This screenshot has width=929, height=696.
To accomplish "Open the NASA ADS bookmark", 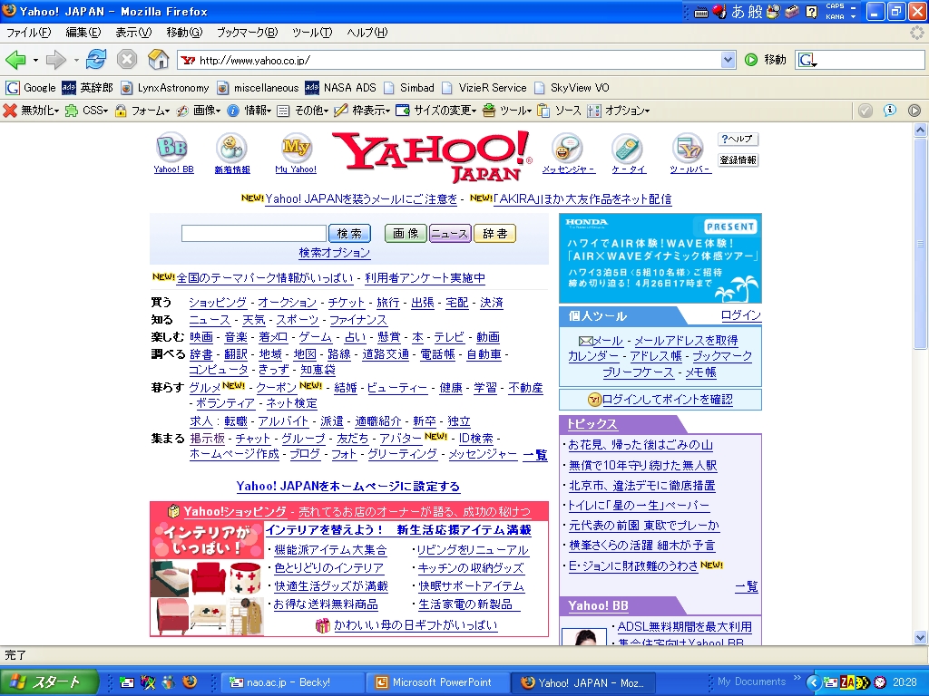I will (341, 88).
